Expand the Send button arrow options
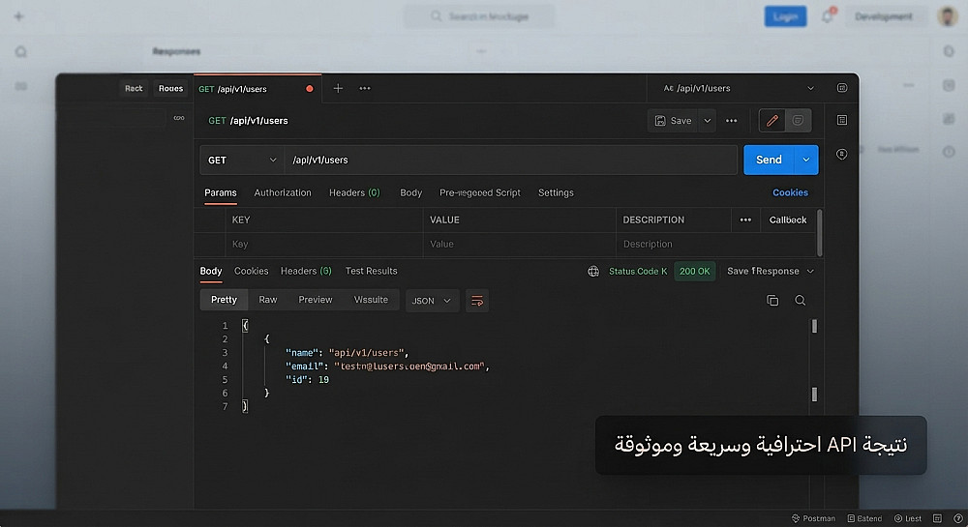 pos(806,160)
